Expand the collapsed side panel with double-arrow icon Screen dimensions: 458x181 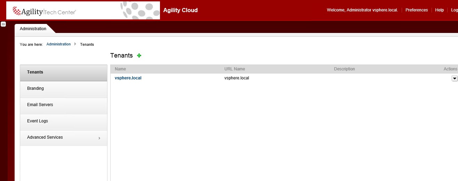(x=3, y=24)
